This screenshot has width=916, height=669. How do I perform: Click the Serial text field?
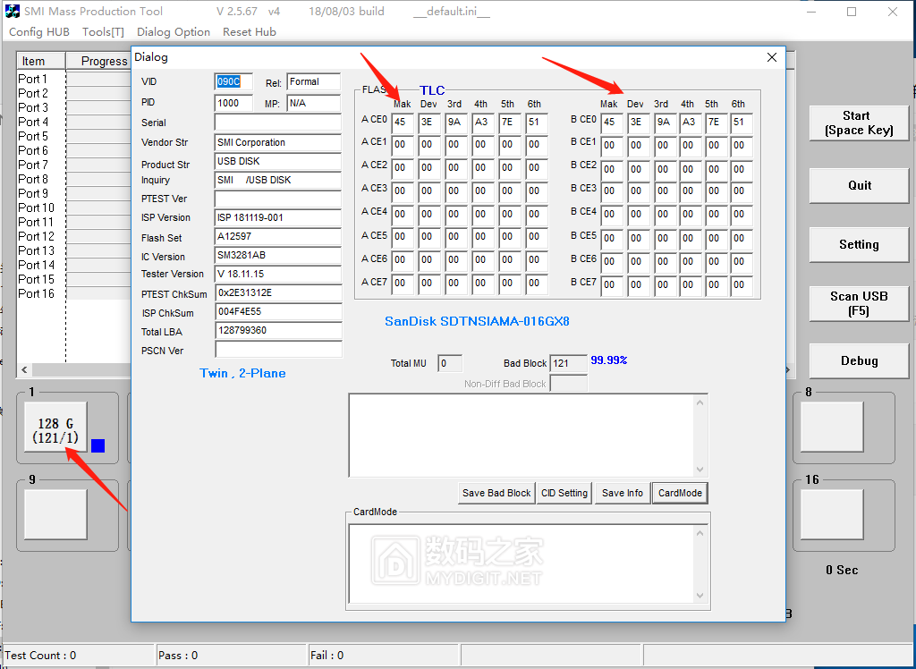click(277, 123)
